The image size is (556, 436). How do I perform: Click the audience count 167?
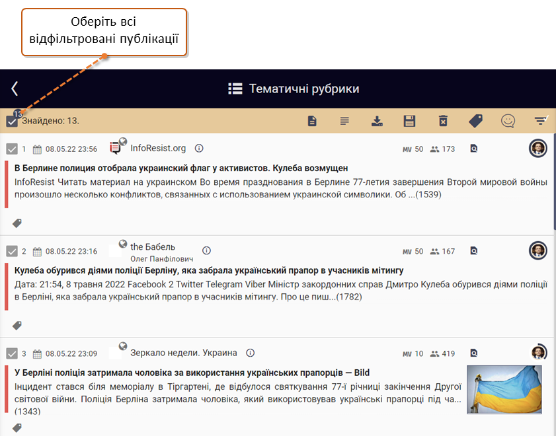click(x=448, y=251)
